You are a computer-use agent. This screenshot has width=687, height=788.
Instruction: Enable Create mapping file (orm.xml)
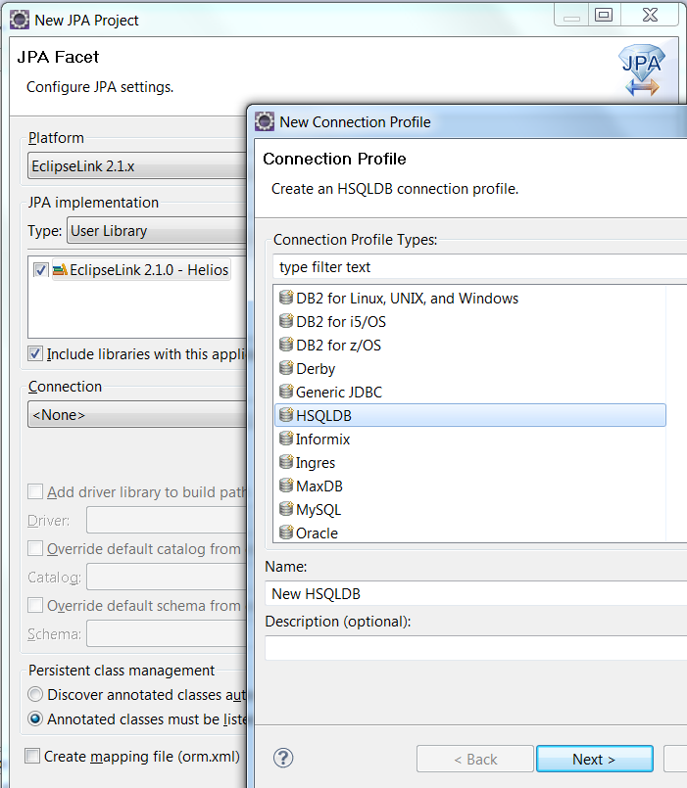tap(32, 756)
